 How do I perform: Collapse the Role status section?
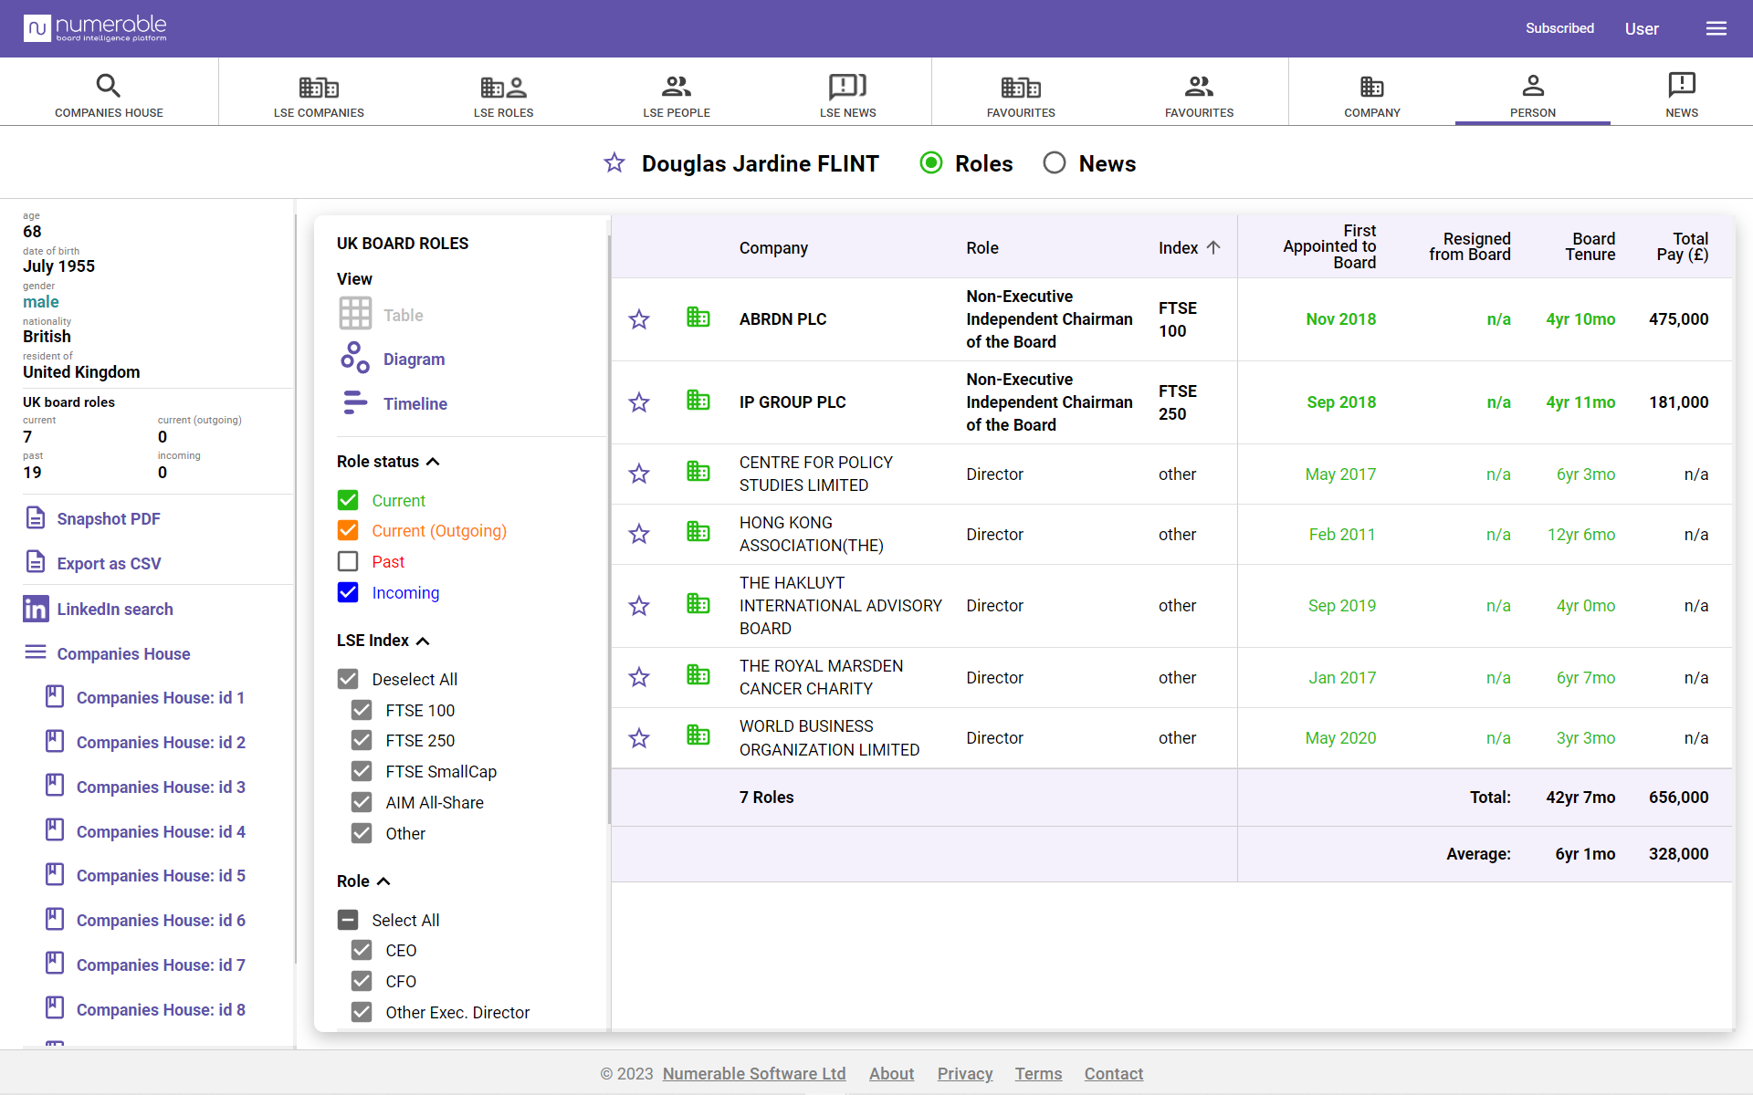(x=434, y=462)
